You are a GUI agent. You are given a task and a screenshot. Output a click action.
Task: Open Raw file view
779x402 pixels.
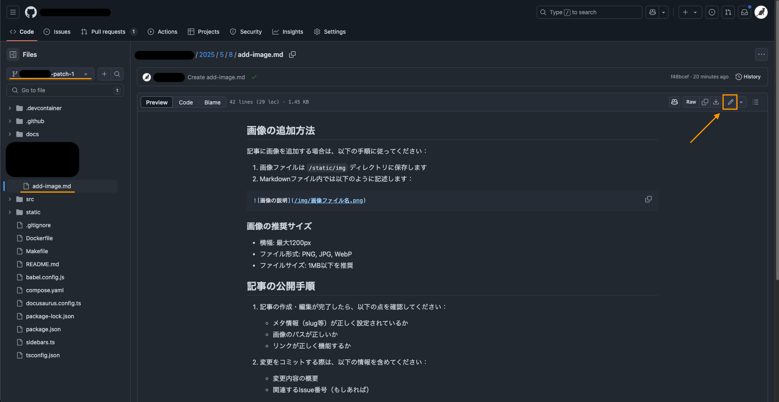tap(691, 102)
